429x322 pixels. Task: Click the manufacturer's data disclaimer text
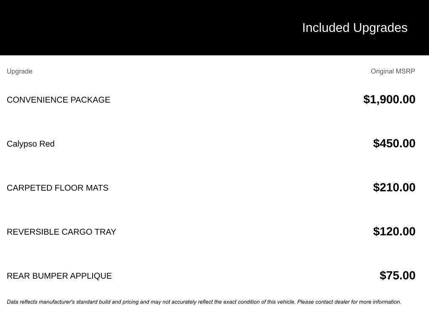(x=204, y=302)
